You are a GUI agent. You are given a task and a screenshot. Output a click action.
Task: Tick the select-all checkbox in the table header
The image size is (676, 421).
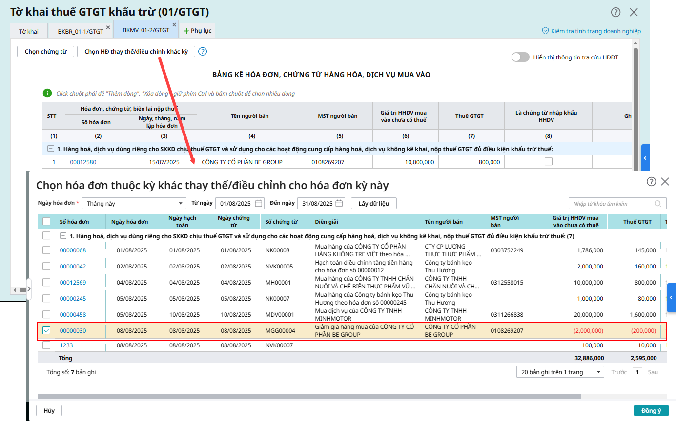46,222
